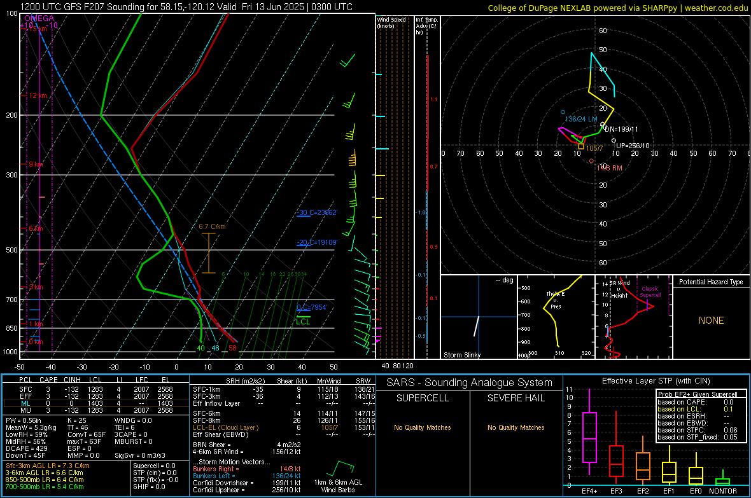Click the blue Bunkers Left storm motion line

[x=247, y=476]
